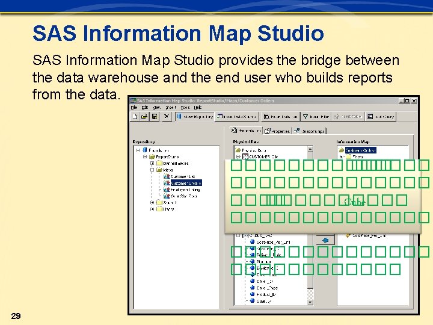
Task: Collapse the CUSTOMER_DIM table node
Action: [238, 156]
